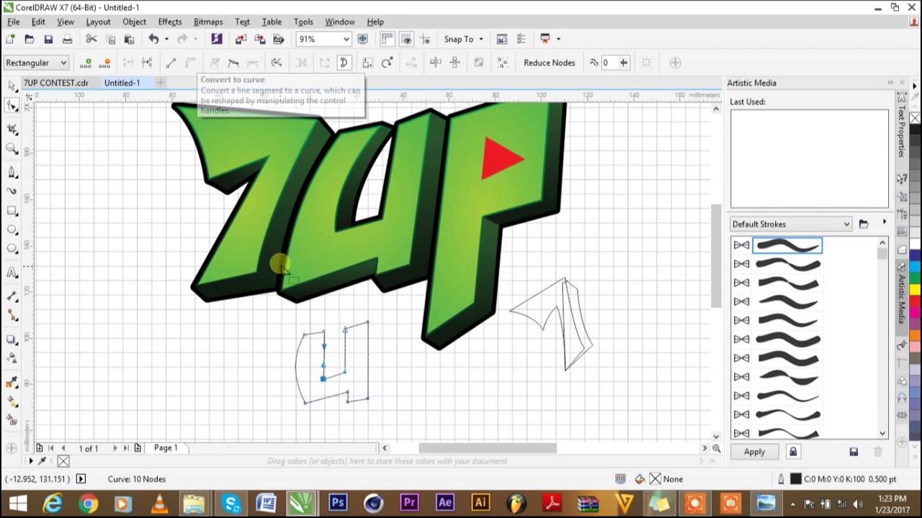The height and width of the screenshot is (518, 922).
Task: Select the Zoom tool in toolbox
Action: [12, 149]
